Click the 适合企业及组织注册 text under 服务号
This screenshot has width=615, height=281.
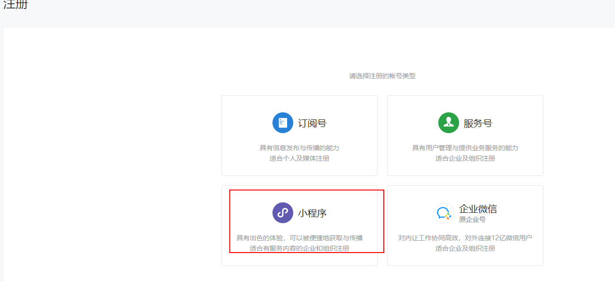pyautogui.click(x=465, y=158)
